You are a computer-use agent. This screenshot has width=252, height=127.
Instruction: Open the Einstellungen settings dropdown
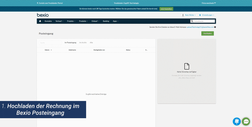tap(207, 15)
